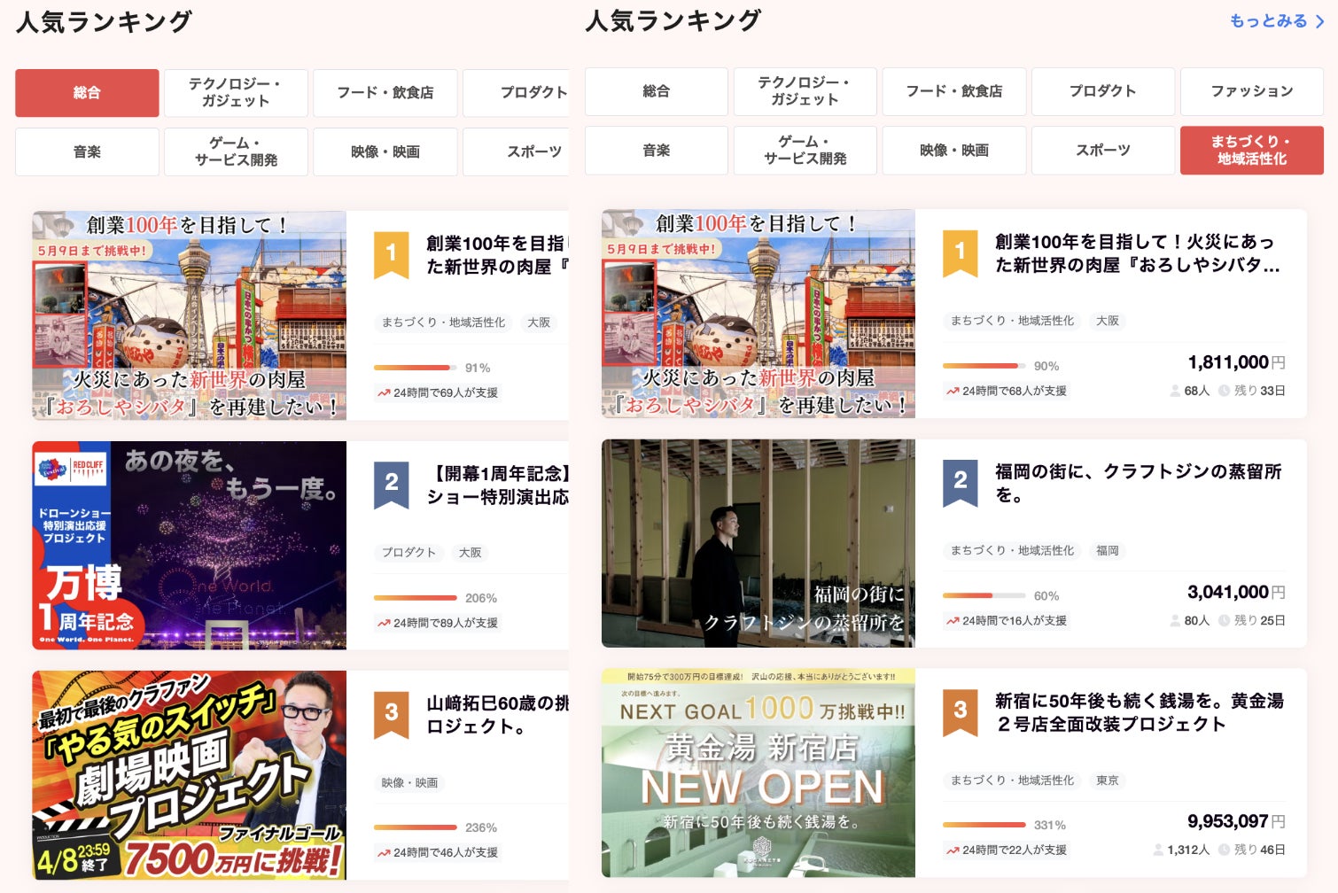Choose the 音楽 tab in right panel
The image size is (1338, 893).
(x=656, y=151)
